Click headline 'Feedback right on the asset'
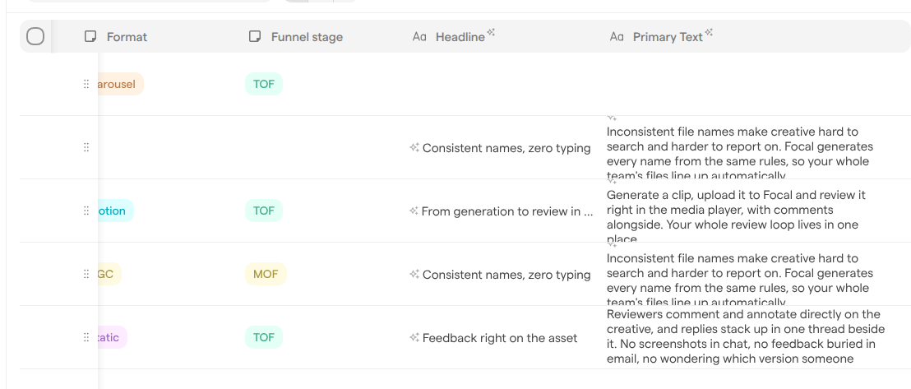911x389 pixels. (500, 338)
